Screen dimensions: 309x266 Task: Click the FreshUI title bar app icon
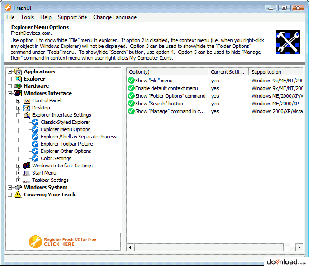point(8,8)
